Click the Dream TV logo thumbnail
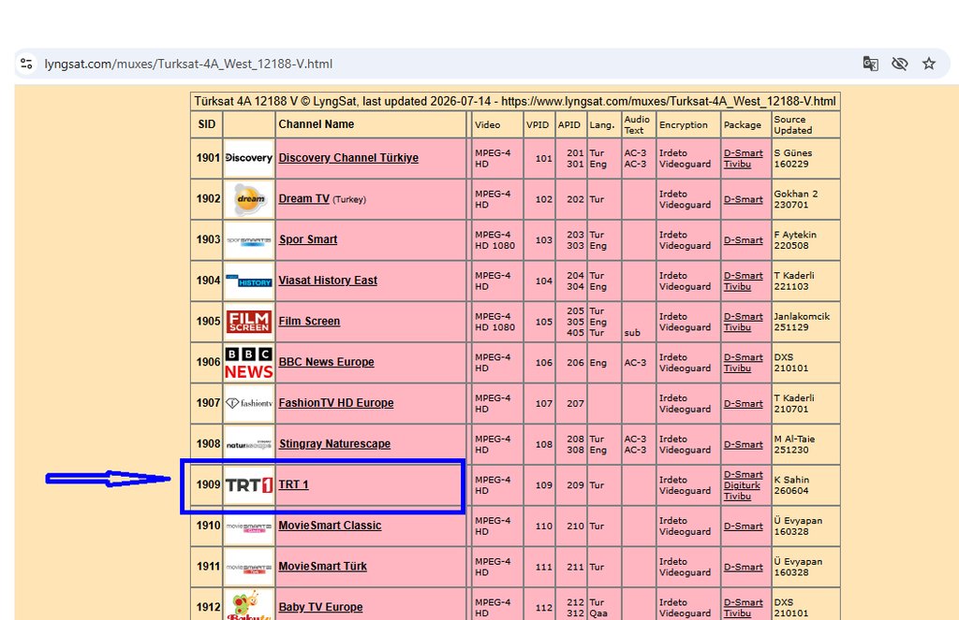 point(249,198)
